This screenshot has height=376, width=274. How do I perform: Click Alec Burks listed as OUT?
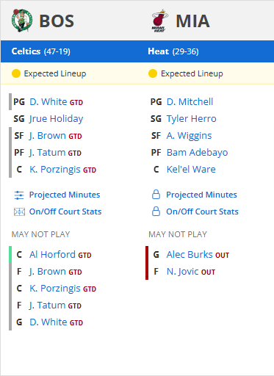190,255
